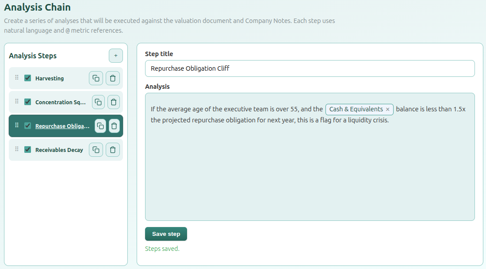Grab the drag handle of Harvesting step
Viewport: 486px width, 269px height.
[17, 77]
